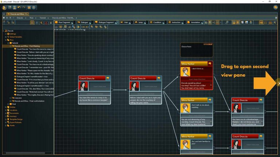Select tree row 'Count Dracula: "Wretched woman!'
Image resolution: width=280 pixels, height=157 pixels.
[34, 92]
